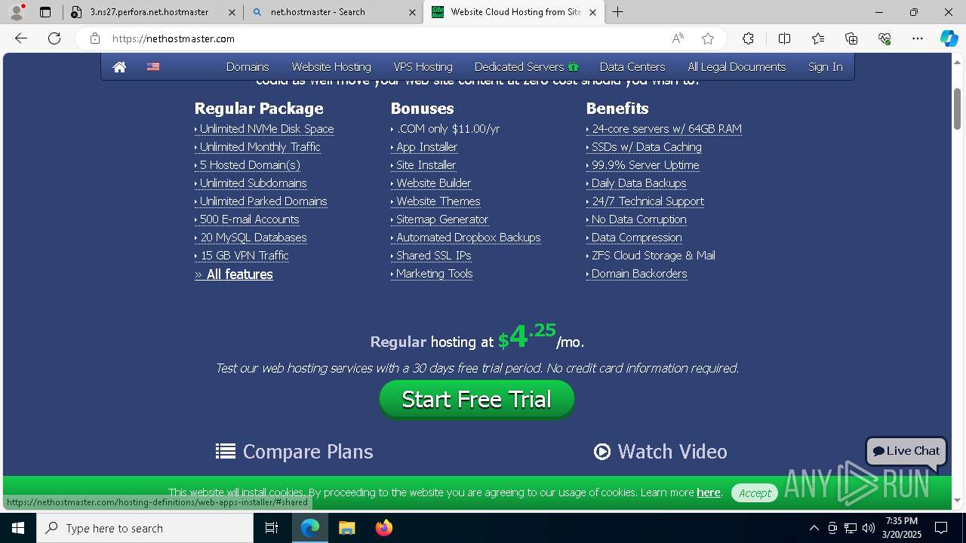
Task: Open the browser profile avatar icon
Action: [17, 12]
